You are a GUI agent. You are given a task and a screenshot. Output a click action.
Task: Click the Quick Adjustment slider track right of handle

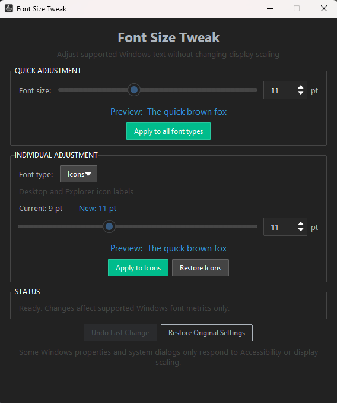coord(199,90)
